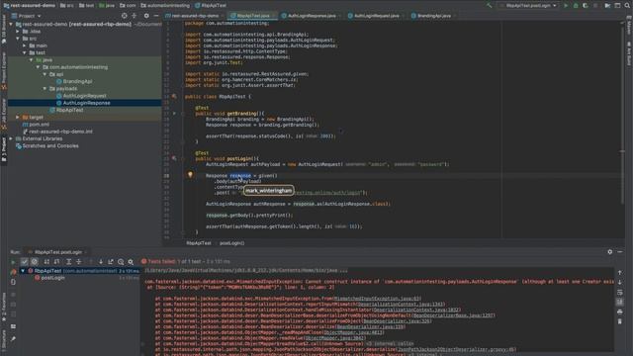
Task: Open MismatchedInputException.java link in stack trace
Action: pyautogui.click(x=378, y=299)
